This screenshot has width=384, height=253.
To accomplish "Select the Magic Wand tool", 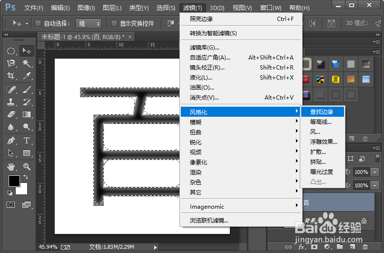I will coord(27,63).
